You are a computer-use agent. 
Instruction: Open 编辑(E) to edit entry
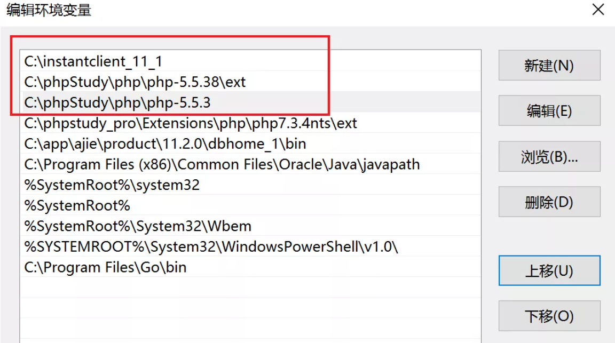(549, 111)
